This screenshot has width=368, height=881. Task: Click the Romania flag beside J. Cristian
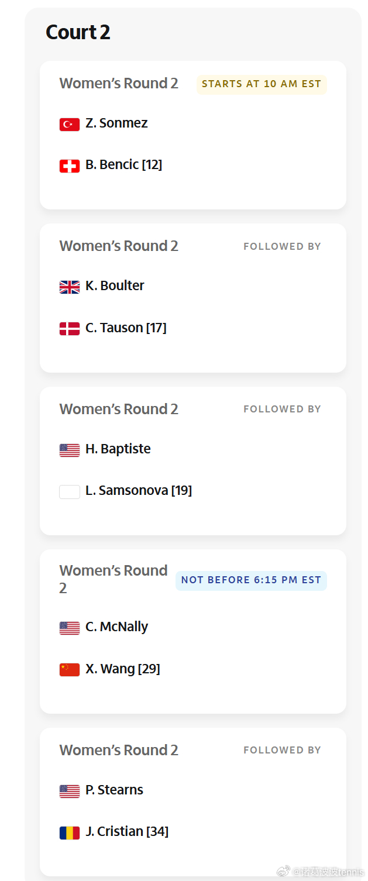tap(69, 832)
